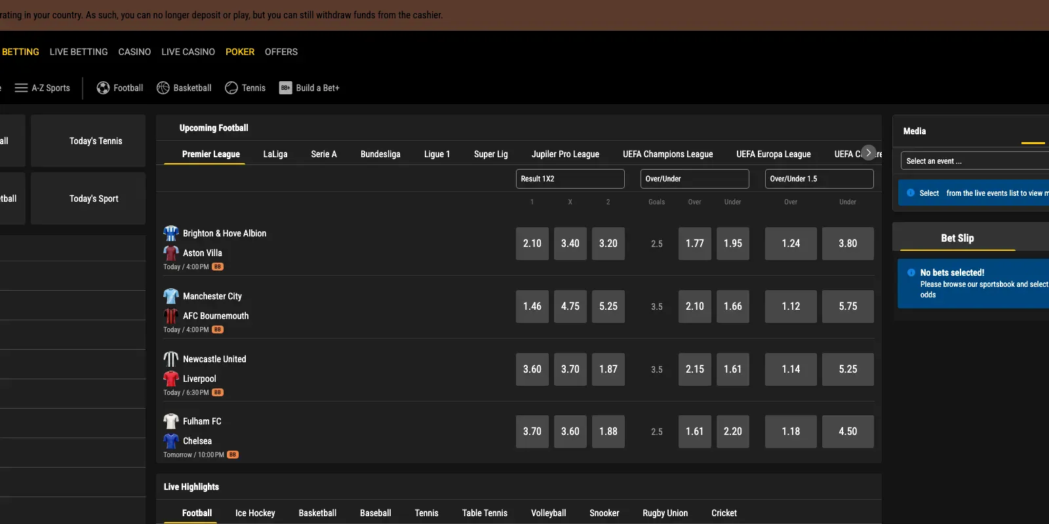This screenshot has width=1049, height=524.
Task: Switch to the LaLiga tab
Action: [x=275, y=154]
